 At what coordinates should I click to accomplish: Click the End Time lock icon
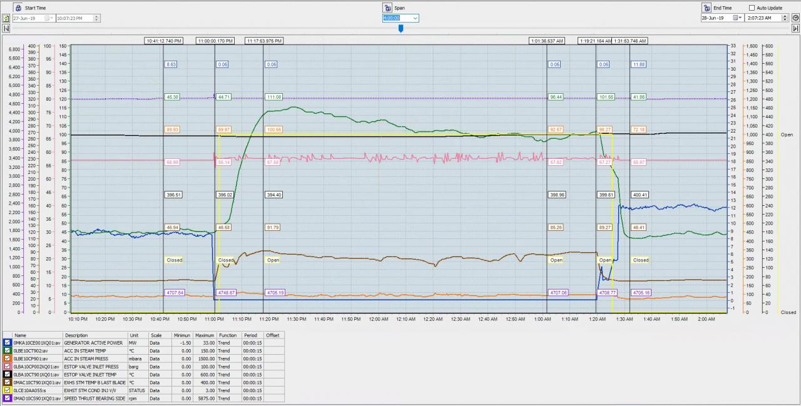click(x=707, y=8)
